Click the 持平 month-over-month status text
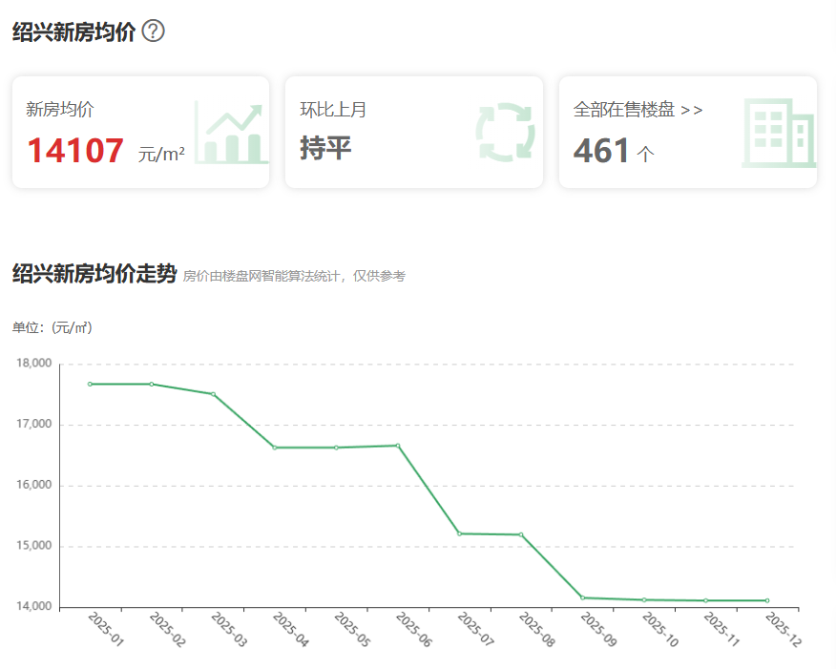 [x=325, y=148]
